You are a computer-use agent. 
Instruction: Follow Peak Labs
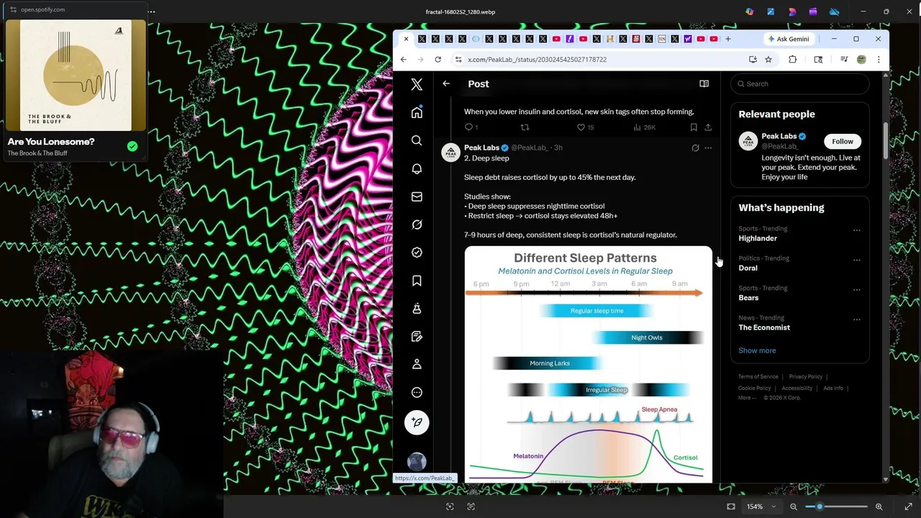coord(843,141)
